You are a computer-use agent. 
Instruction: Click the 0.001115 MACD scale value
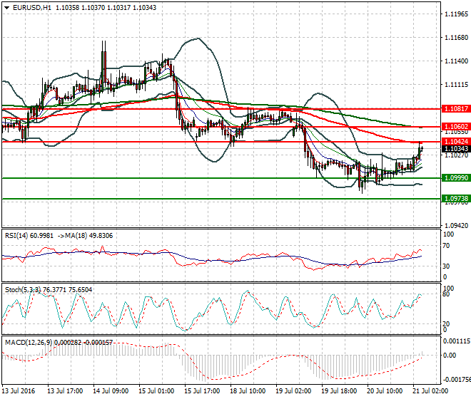click(456, 341)
